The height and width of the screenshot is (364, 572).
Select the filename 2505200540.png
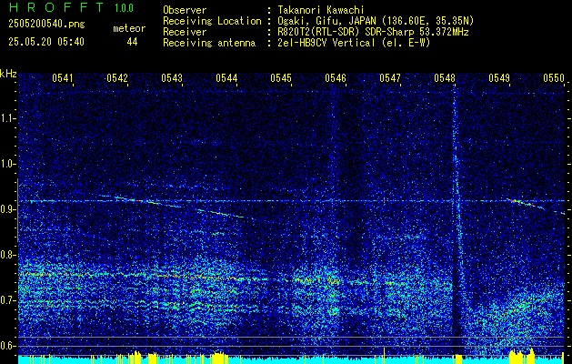[x=46, y=24]
